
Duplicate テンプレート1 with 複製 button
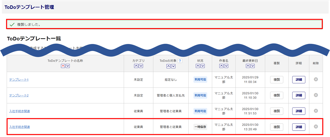point(276,80)
